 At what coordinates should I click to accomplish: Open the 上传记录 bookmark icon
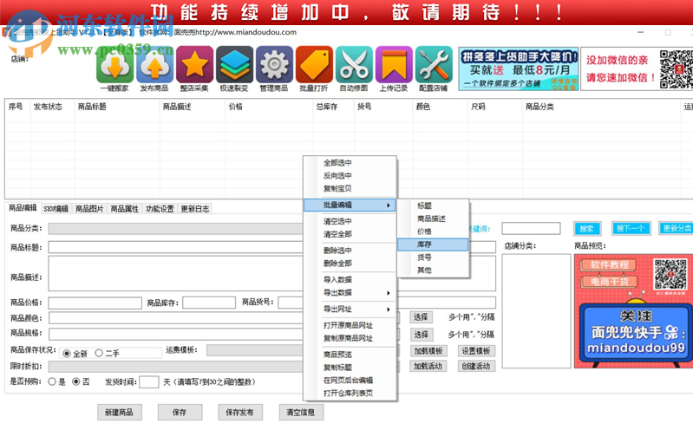click(394, 64)
